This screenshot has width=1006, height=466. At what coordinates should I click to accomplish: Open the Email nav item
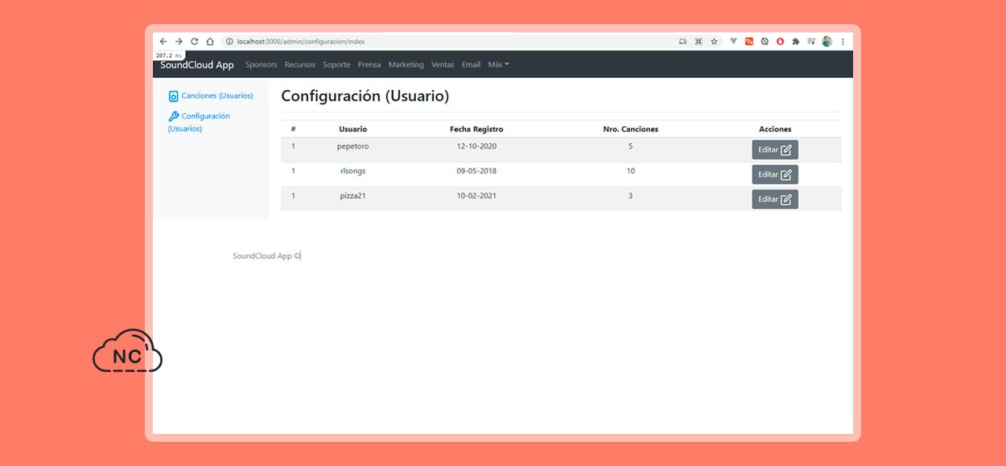[471, 64]
